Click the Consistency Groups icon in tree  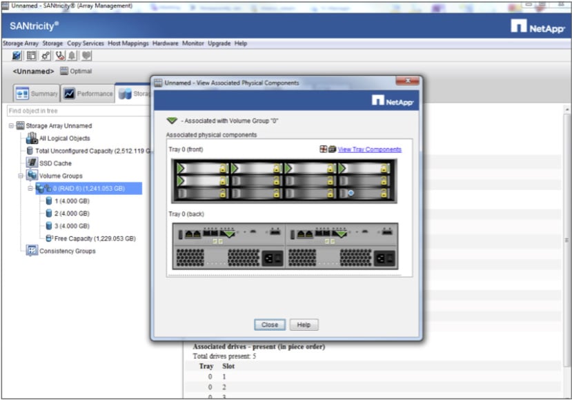pyautogui.click(x=32, y=251)
